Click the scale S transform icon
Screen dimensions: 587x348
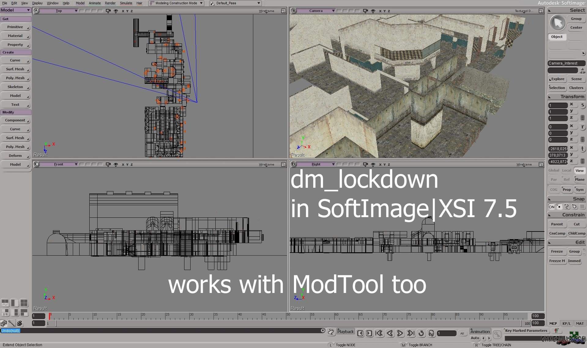point(582,105)
